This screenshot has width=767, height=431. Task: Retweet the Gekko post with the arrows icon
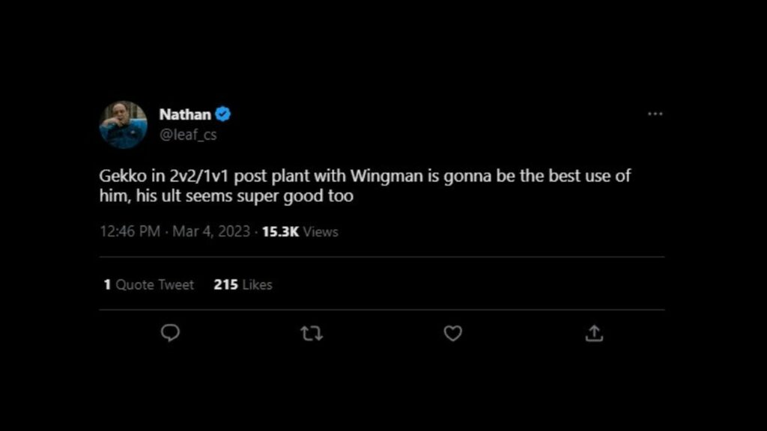[312, 333]
